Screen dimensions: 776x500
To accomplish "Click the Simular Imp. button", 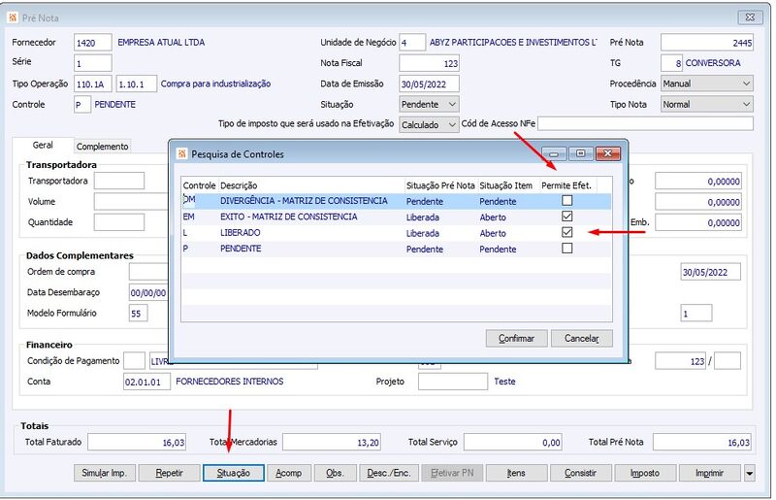I will pos(105,473).
